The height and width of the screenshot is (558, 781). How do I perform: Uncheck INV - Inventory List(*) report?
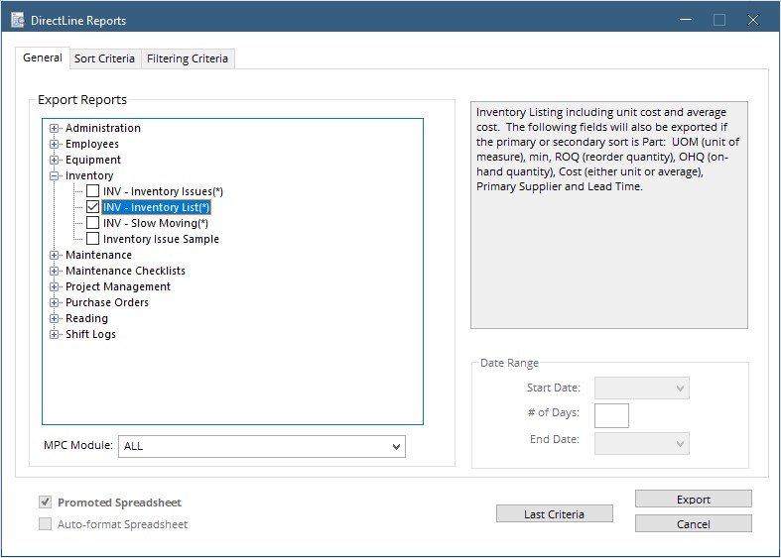pyautogui.click(x=92, y=207)
